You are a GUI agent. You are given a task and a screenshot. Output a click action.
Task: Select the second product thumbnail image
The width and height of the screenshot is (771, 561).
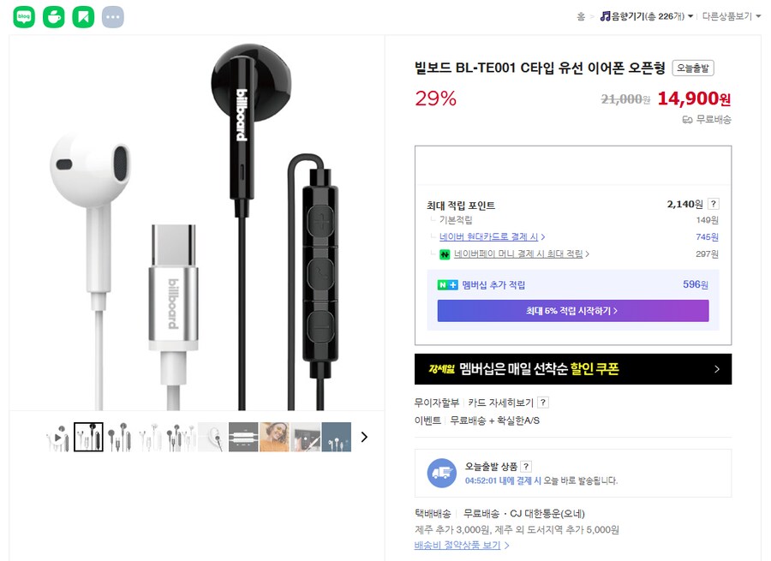pyautogui.click(x=89, y=437)
